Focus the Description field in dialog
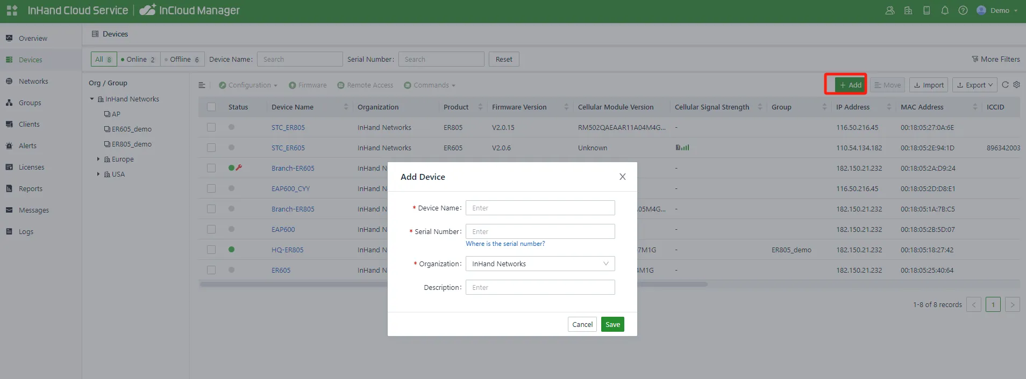The width and height of the screenshot is (1026, 379). click(x=540, y=287)
